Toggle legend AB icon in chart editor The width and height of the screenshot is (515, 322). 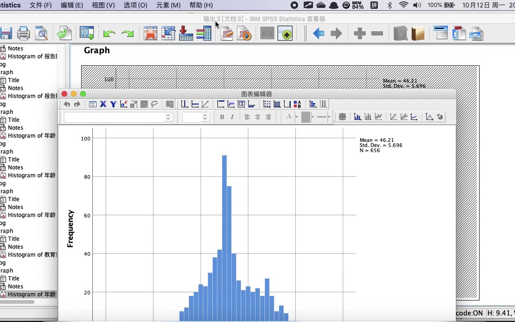[x=297, y=104]
